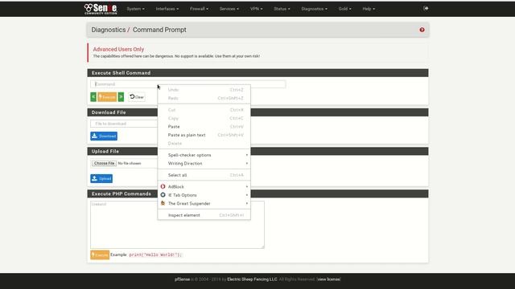Click the logout icon in navbar
The image size is (515, 289).
[426, 8]
